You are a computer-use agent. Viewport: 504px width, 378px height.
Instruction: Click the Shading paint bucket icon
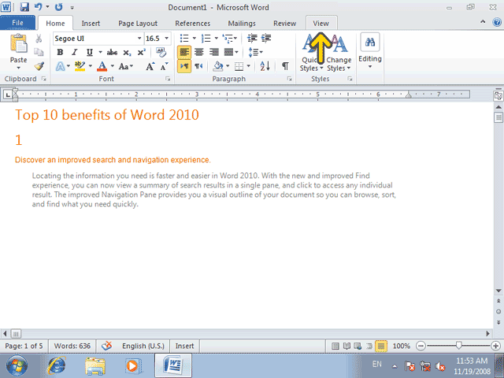(x=218, y=66)
